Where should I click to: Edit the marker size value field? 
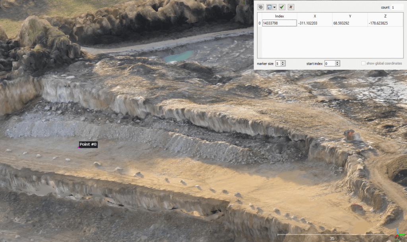(x=278, y=63)
